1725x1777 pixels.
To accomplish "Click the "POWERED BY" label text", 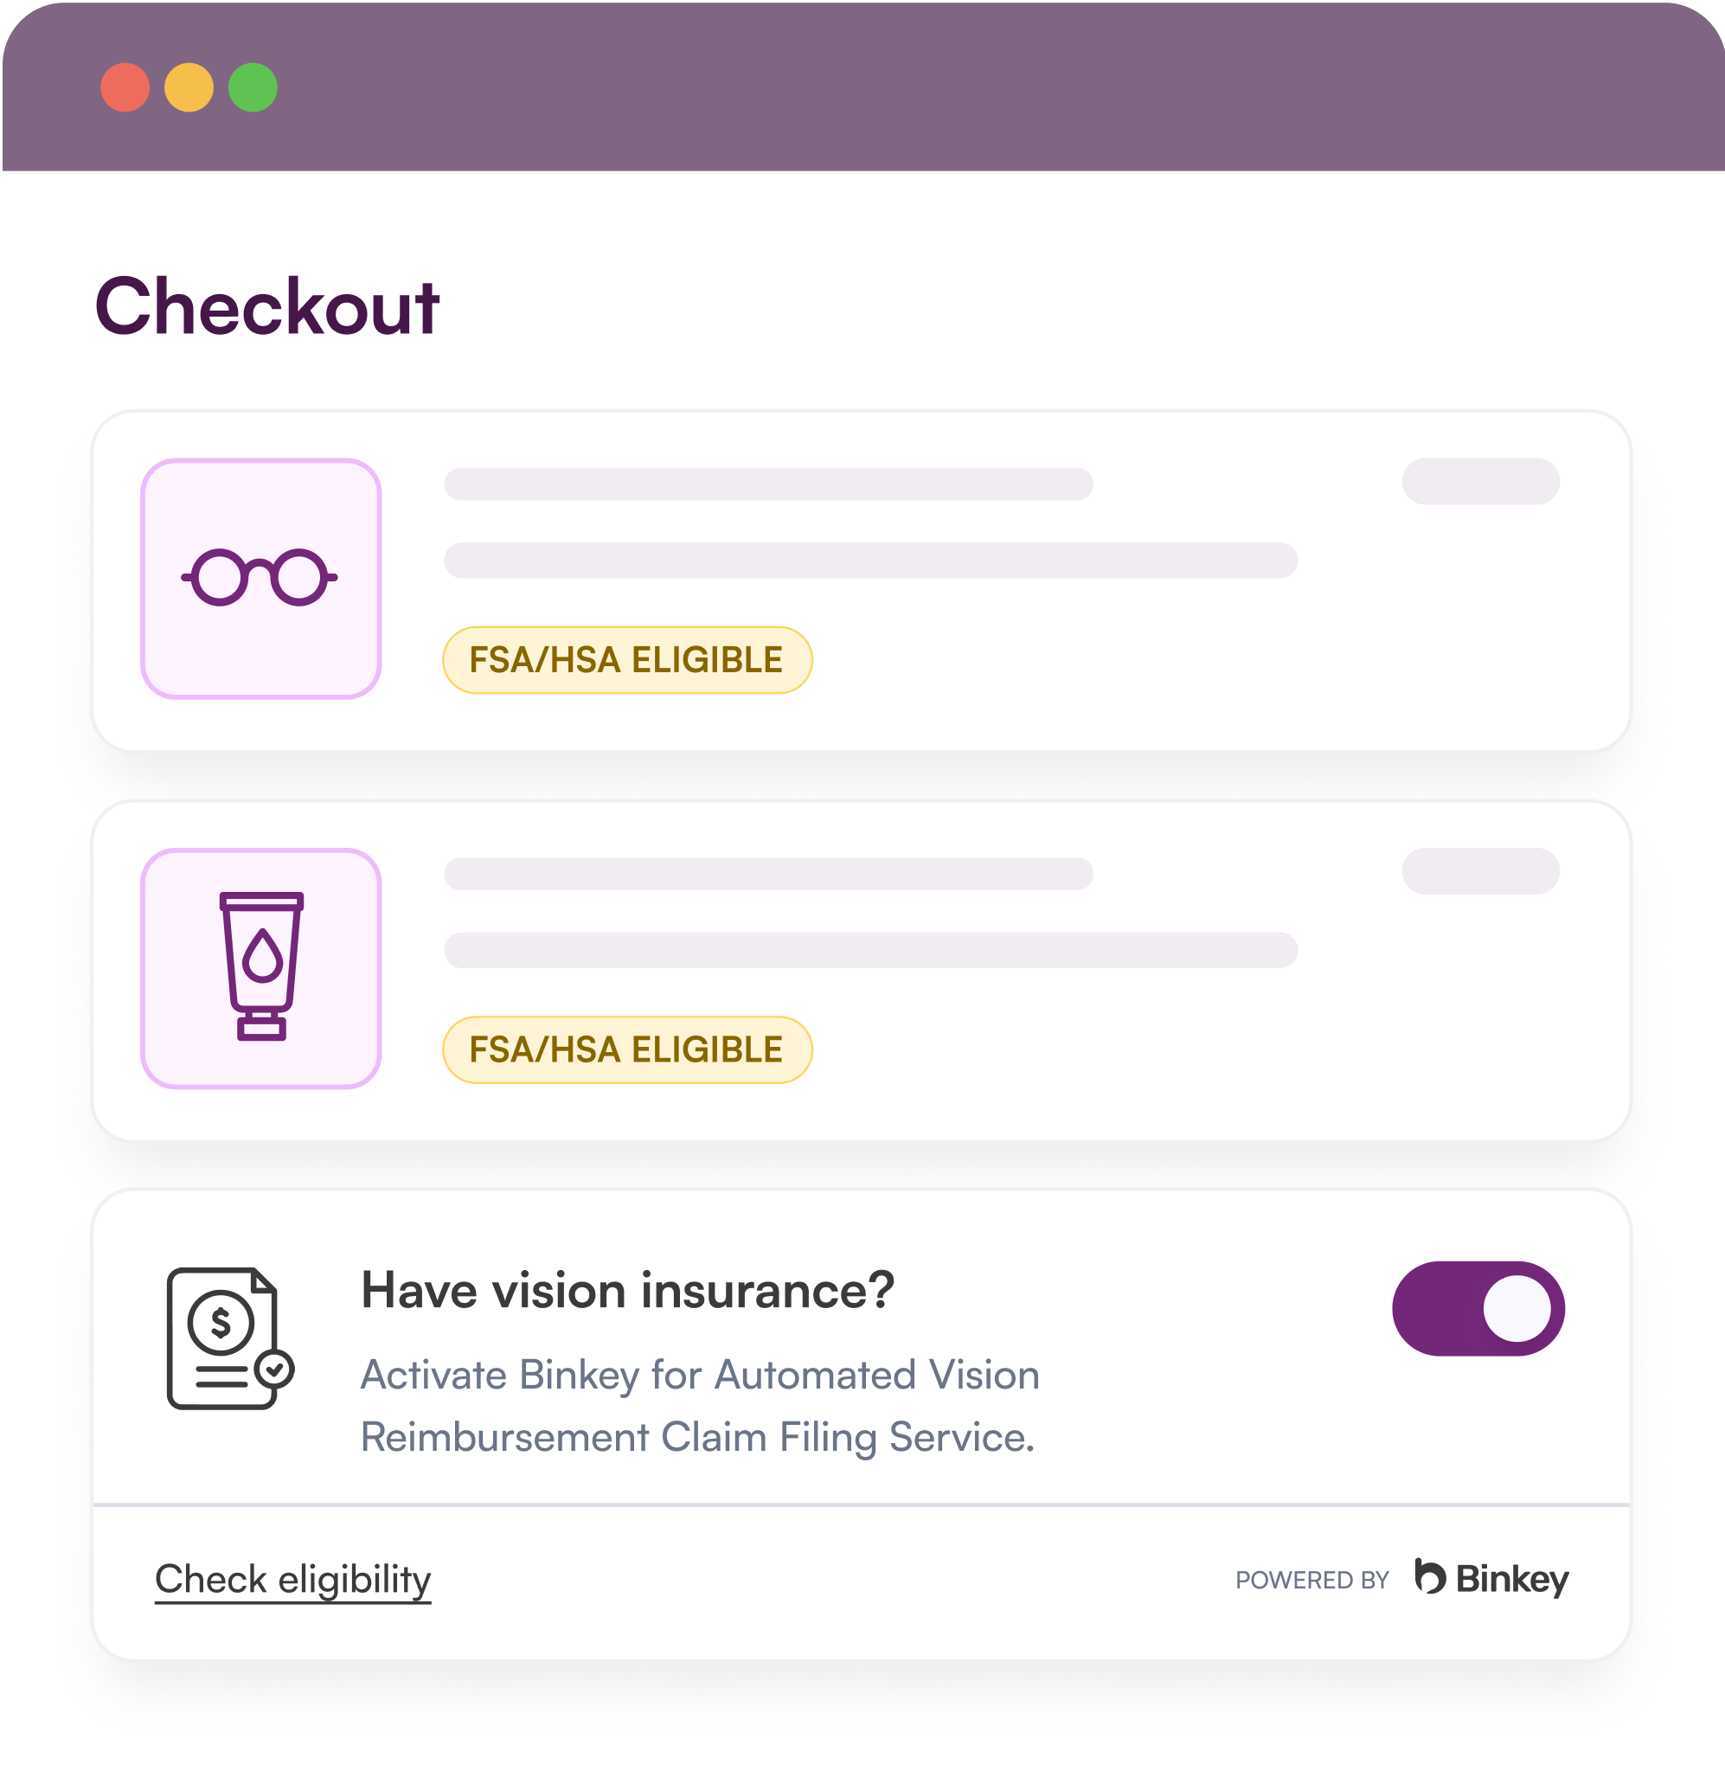I will (x=1311, y=1581).
